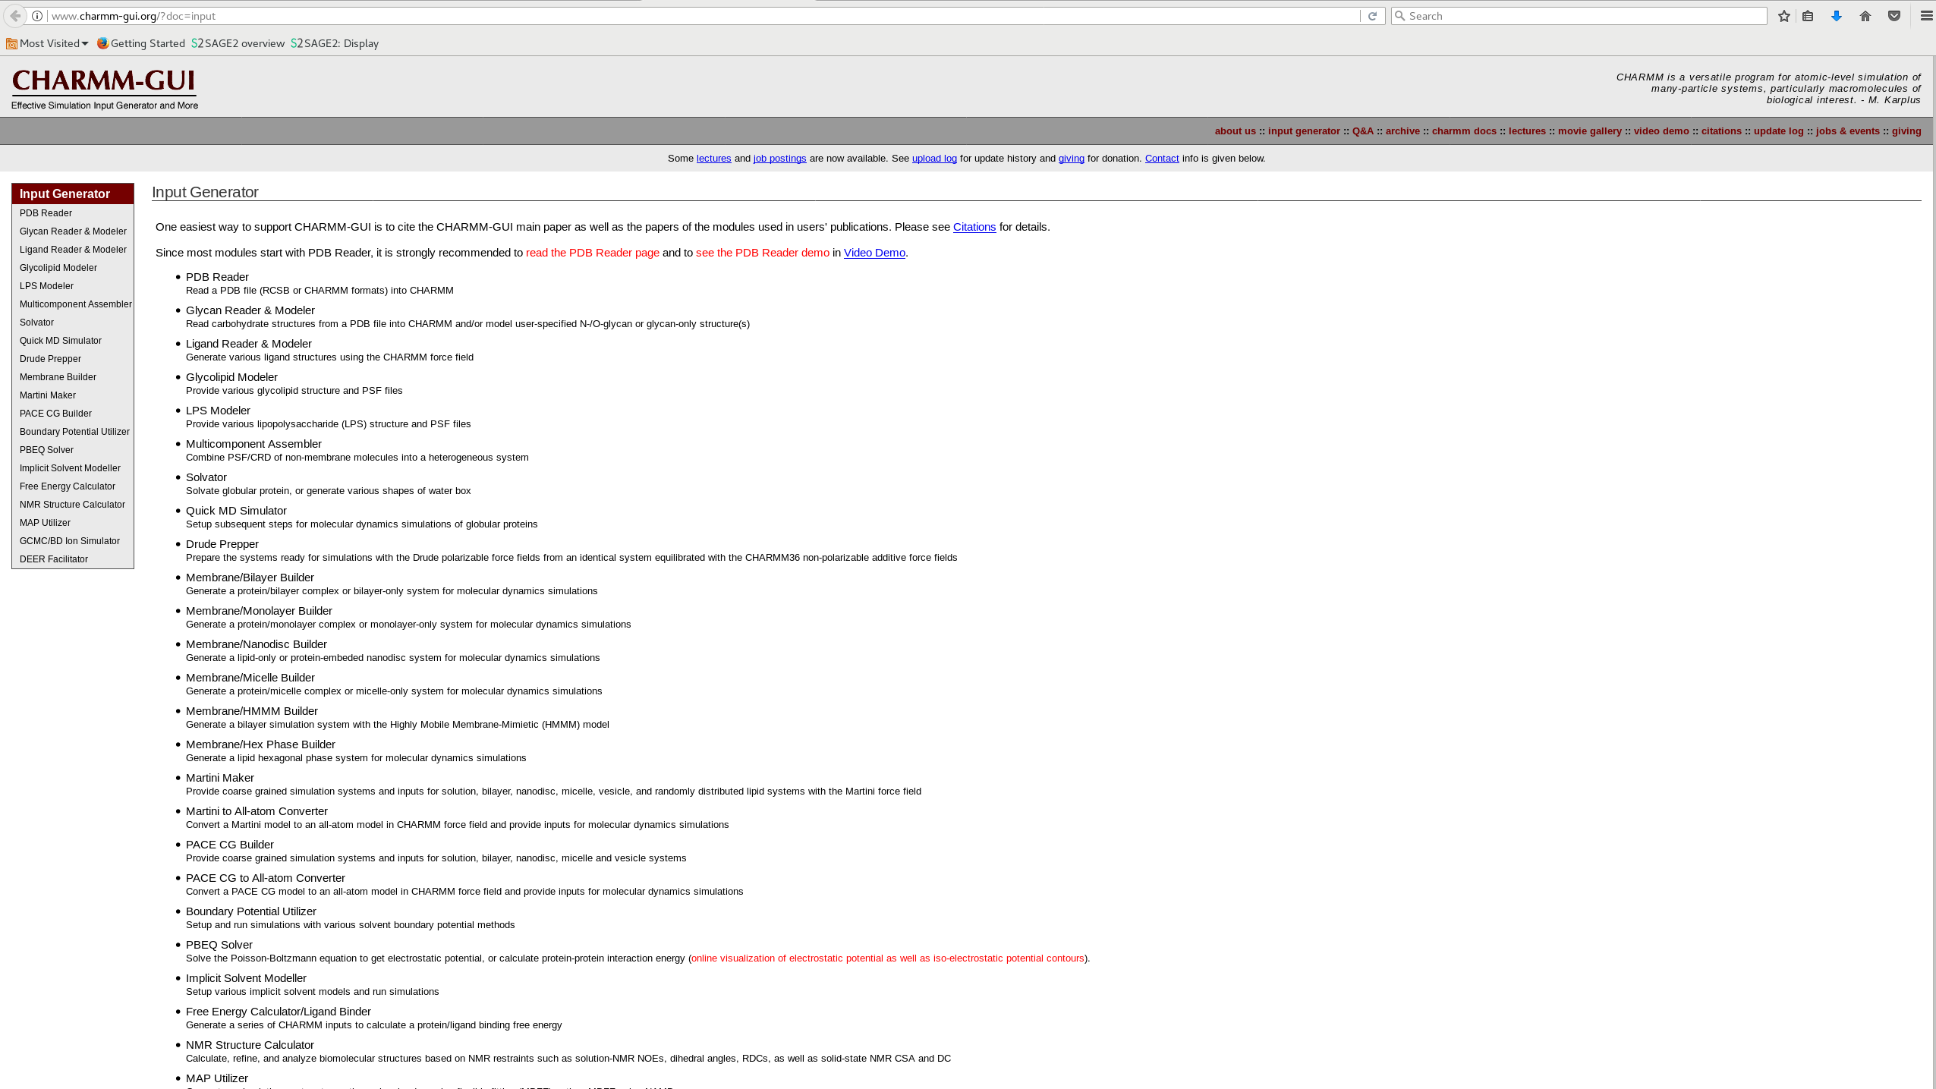Click the Contact link

coord(1161,159)
